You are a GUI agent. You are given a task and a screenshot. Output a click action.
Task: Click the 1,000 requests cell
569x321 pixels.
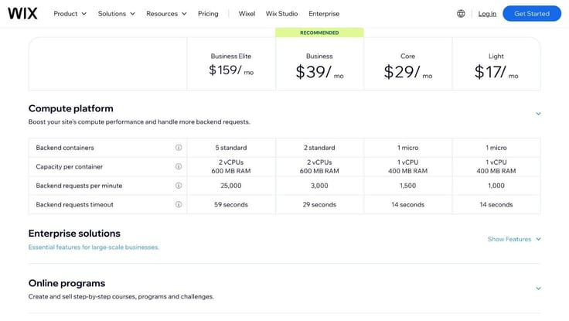click(x=496, y=185)
